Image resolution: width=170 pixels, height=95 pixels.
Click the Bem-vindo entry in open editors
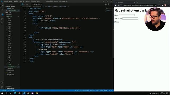pos(12,9)
